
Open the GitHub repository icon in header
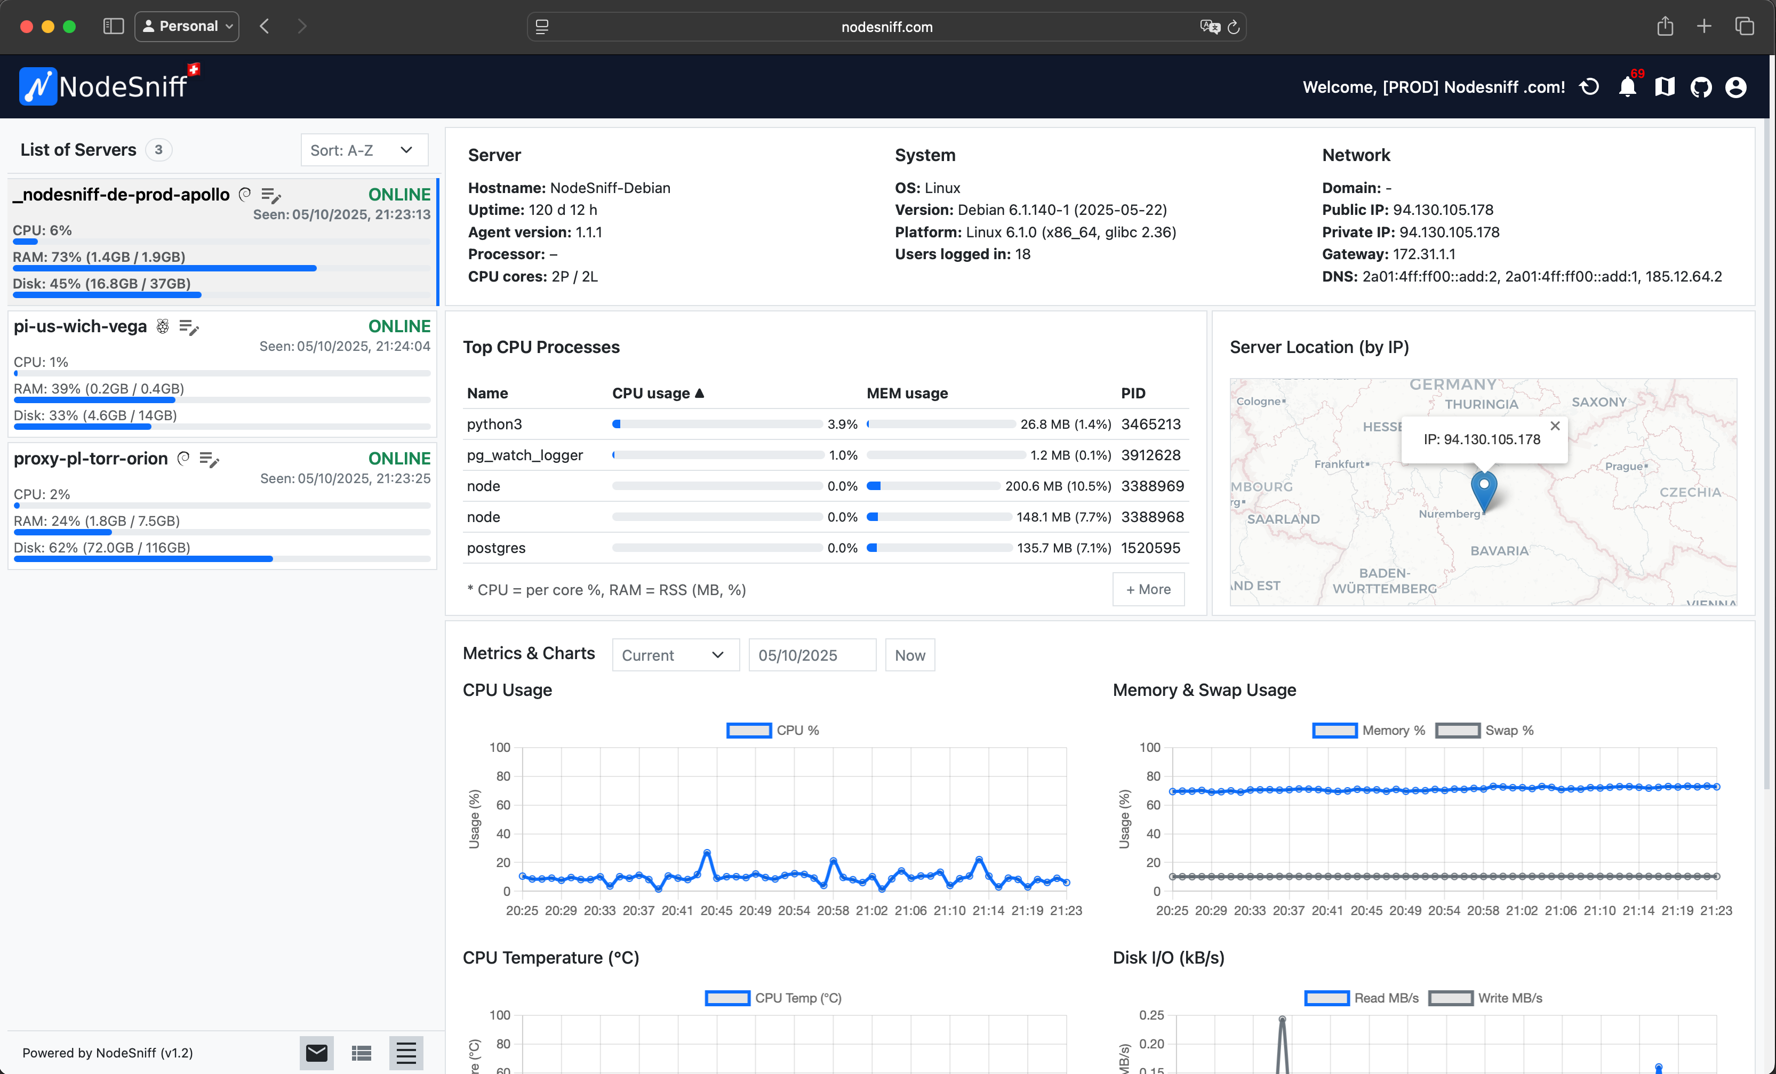[1701, 86]
